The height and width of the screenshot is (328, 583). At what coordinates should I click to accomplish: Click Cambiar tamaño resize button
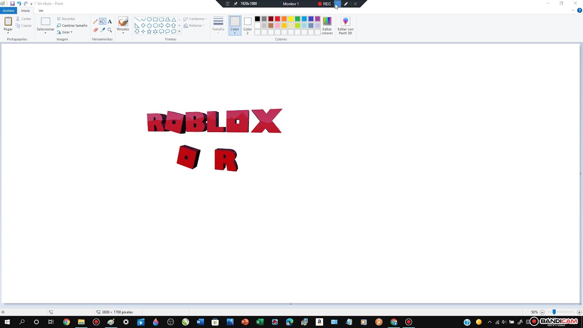pos(72,26)
